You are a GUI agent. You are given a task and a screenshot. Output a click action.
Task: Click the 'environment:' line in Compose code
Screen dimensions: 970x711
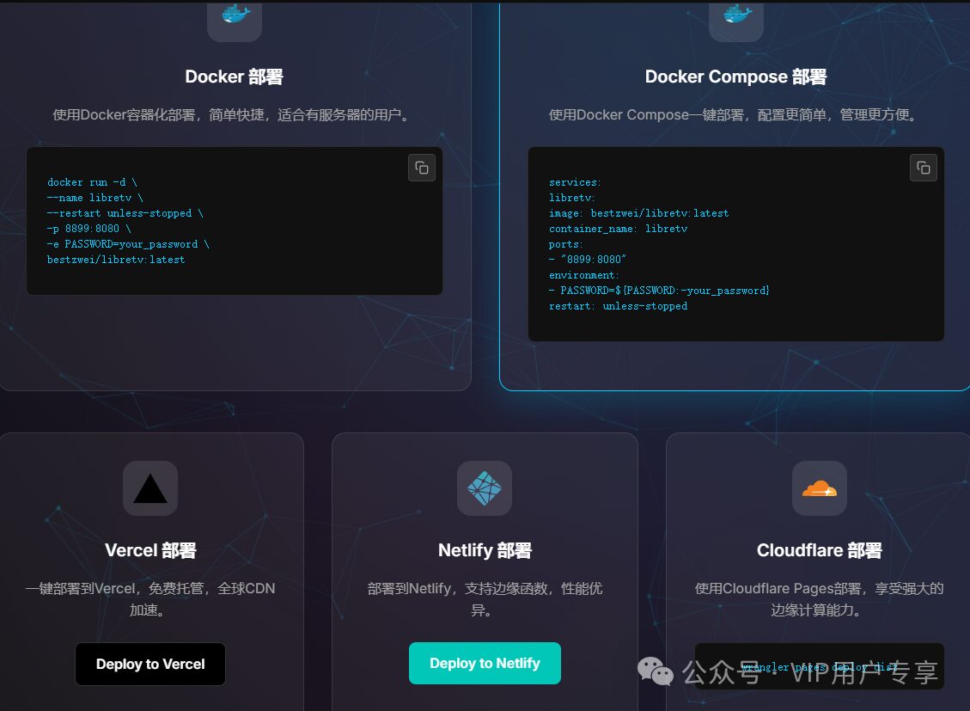(584, 275)
